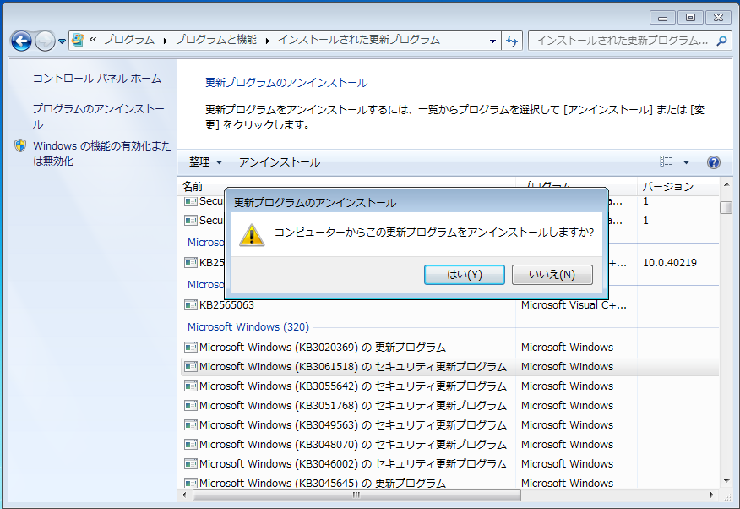The height and width of the screenshot is (509, 740).
Task: Click the control panel icon in address bar
Action: 79,40
